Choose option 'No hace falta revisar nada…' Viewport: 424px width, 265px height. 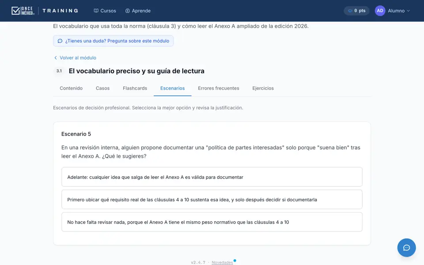click(212, 222)
